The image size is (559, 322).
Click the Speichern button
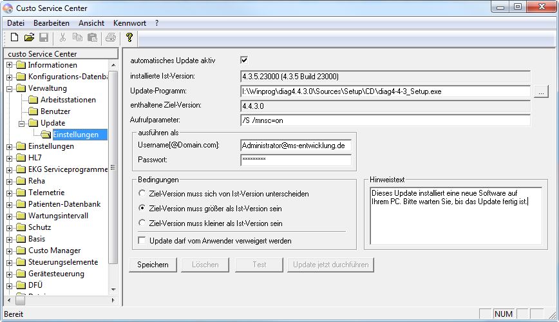click(153, 265)
